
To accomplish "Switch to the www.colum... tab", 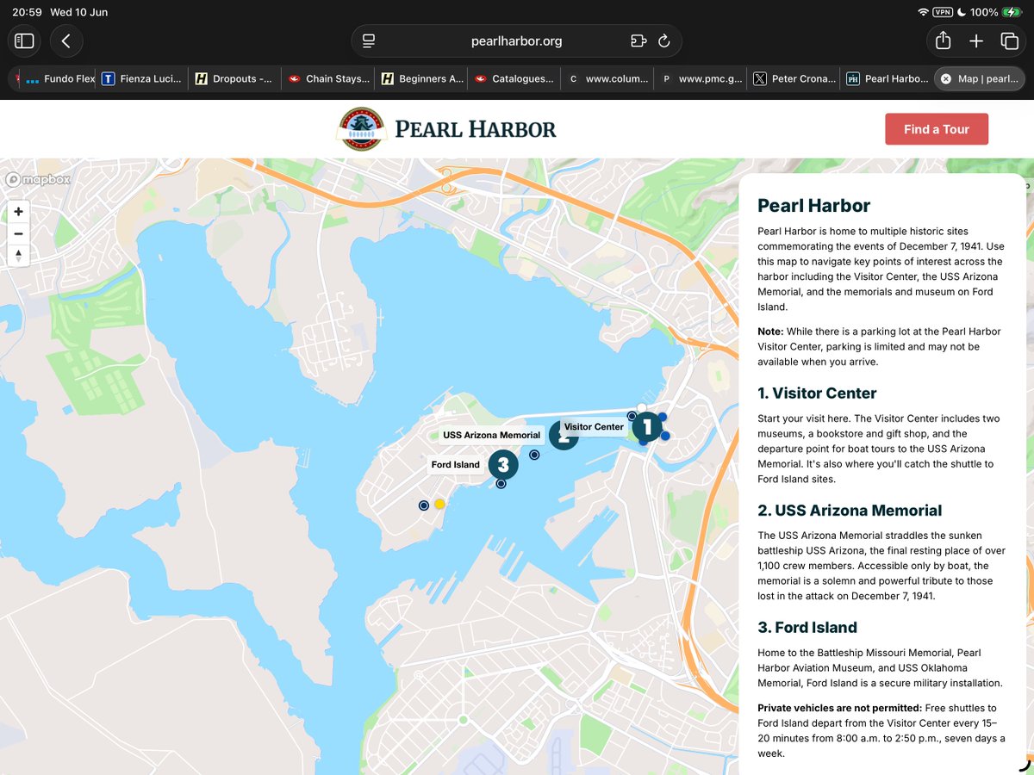I will click(607, 78).
